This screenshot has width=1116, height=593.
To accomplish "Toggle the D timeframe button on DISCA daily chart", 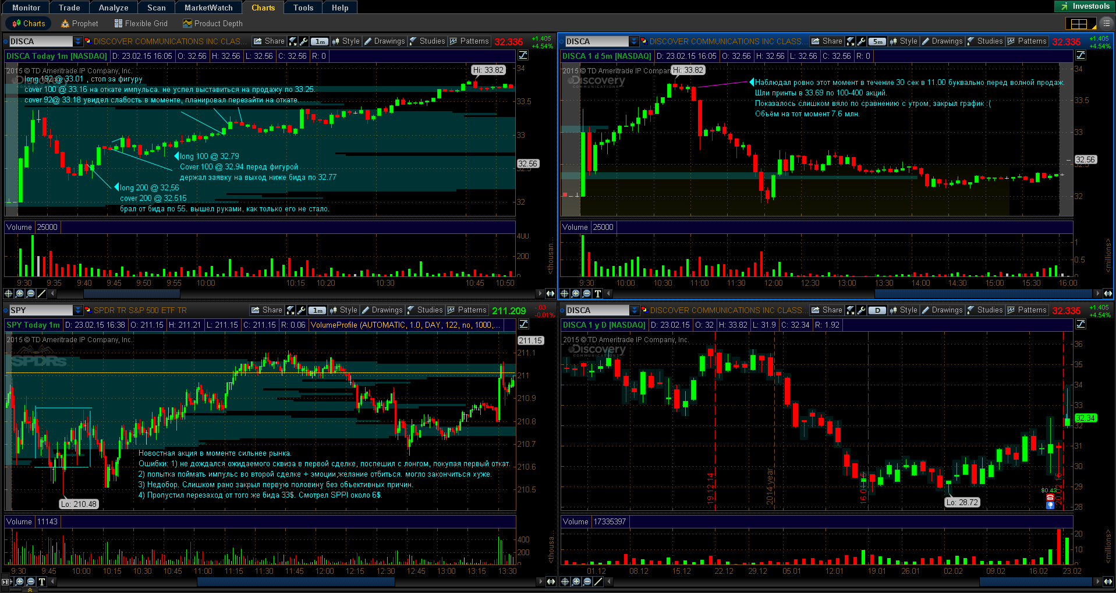I will click(x=877, y=310).
